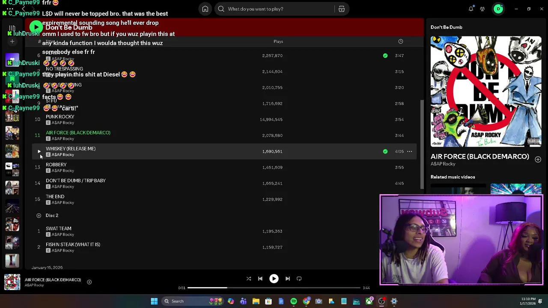Open FISH N STEAK (WHAT IT IS) track

[73, 245]
